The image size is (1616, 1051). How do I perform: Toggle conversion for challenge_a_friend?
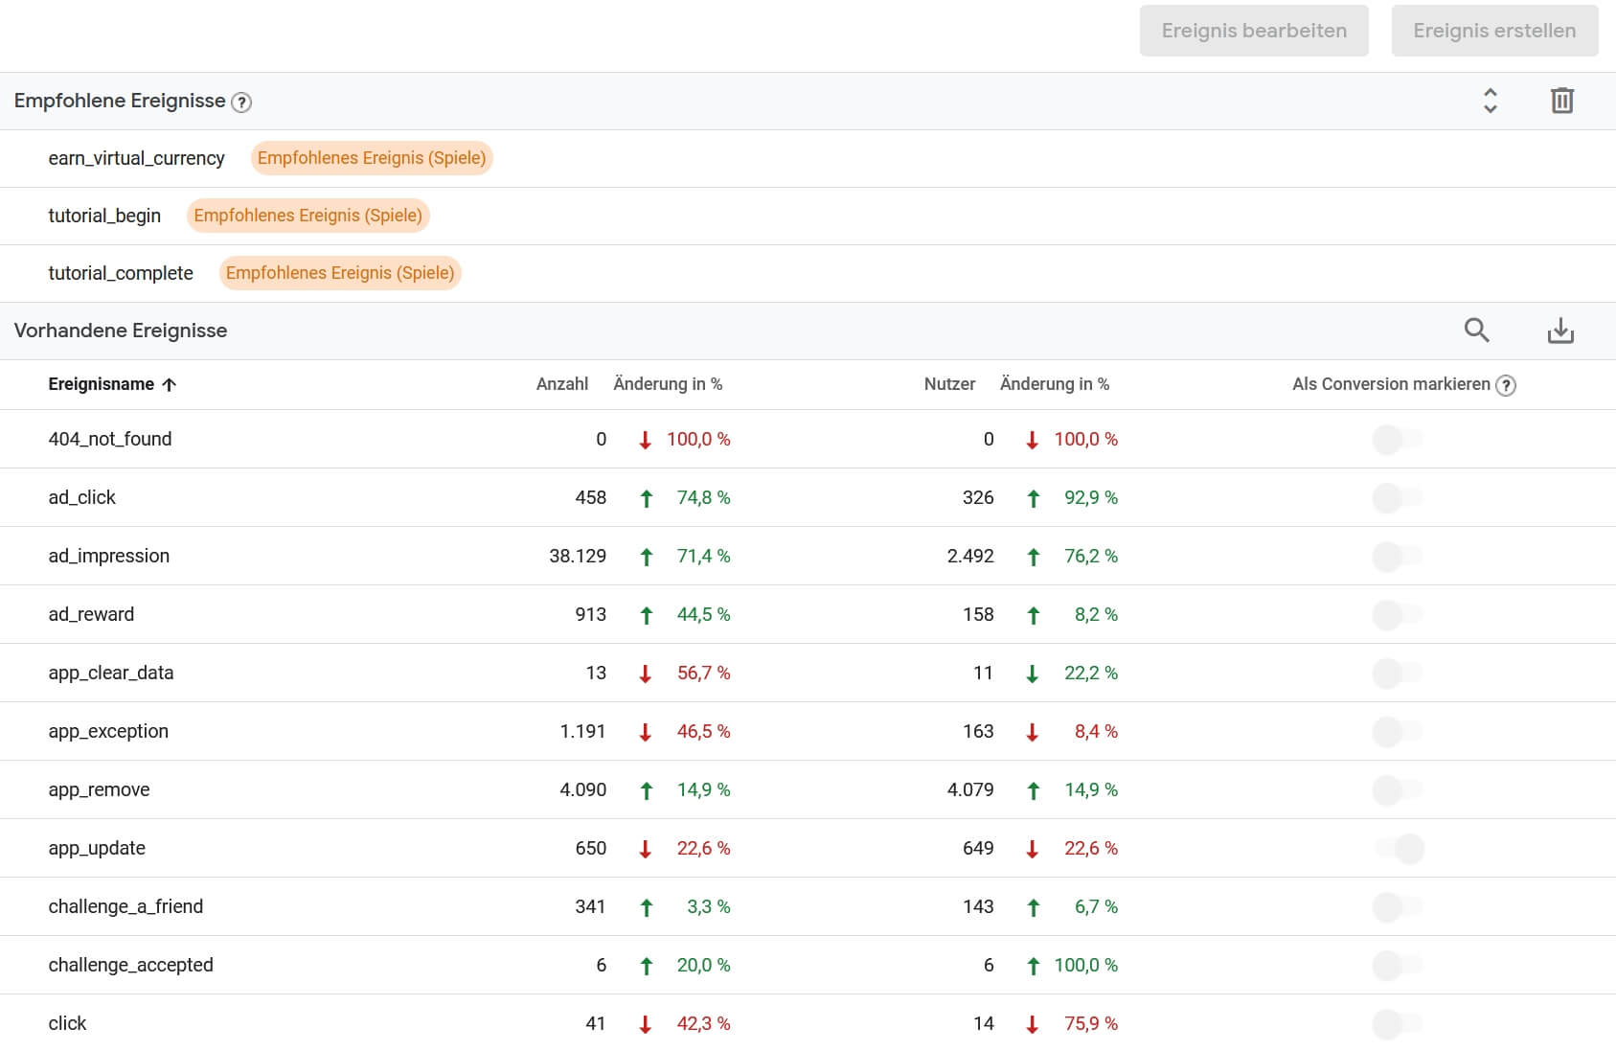(x=1398, y=907)
